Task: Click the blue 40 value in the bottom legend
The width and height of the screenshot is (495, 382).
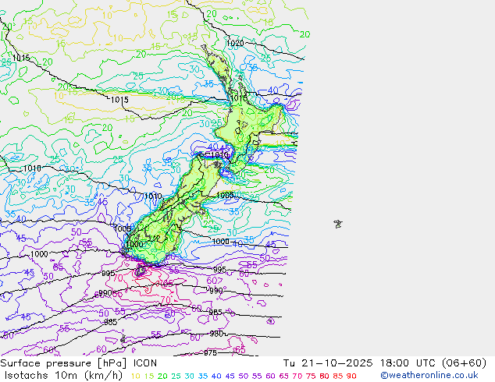Action: point(216,376)
